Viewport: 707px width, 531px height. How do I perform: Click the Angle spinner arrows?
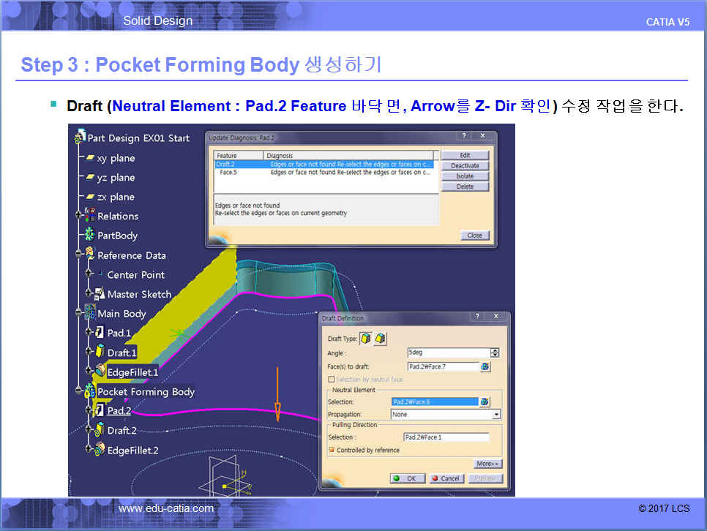[495, 353]
